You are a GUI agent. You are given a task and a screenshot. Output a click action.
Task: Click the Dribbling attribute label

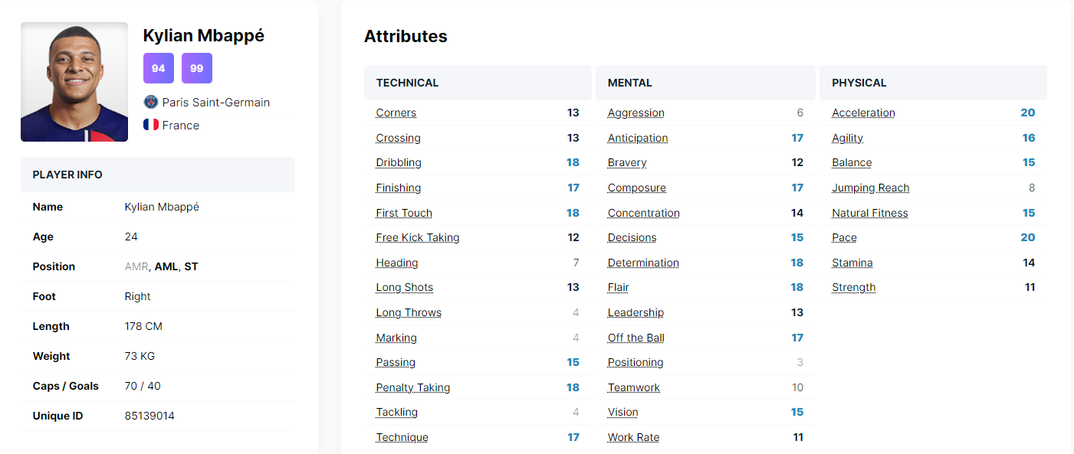pos(399,162)
